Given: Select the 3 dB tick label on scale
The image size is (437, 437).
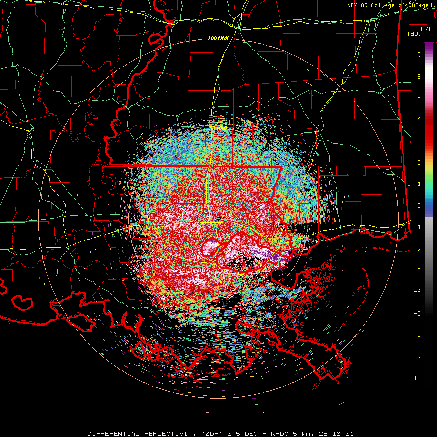Looking at the screenshot, I should [419, 141].
